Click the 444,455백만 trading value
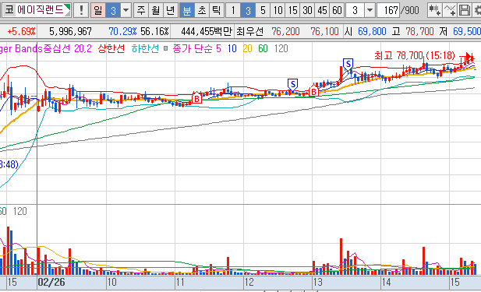The width and height of the screenshot is (481, 292). (207, 31)
